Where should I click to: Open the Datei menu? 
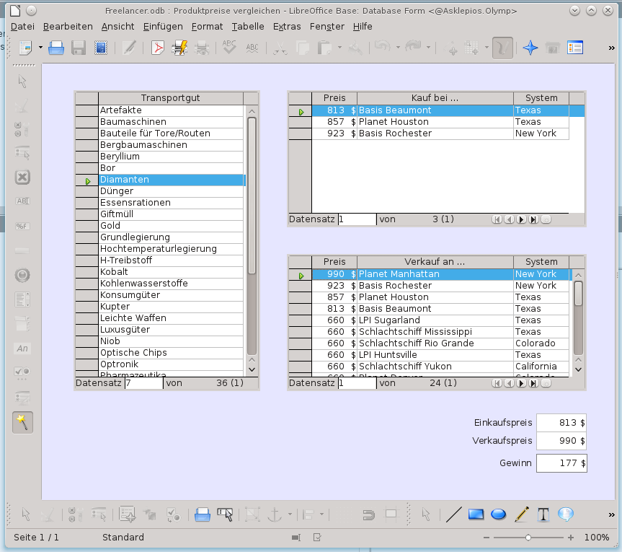pos(22,27)
